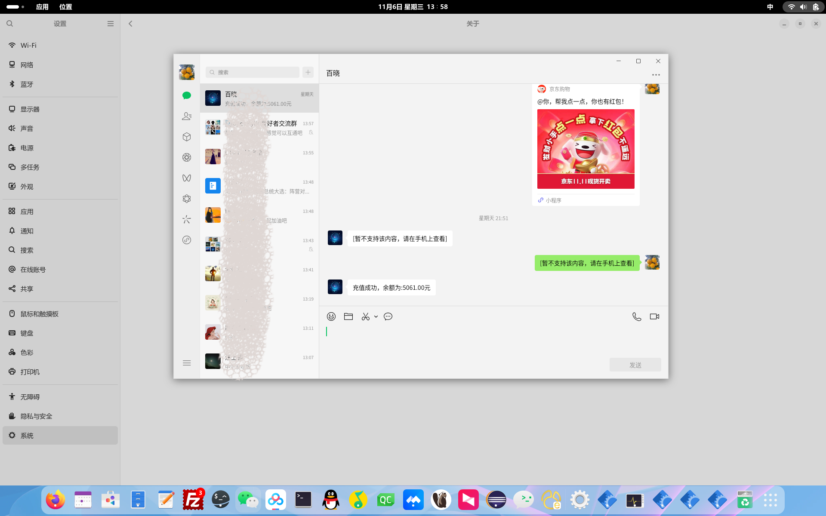Click the send file folder icon
The height and width of the screenshot is (516, 826).
click(x=348, y=316)
